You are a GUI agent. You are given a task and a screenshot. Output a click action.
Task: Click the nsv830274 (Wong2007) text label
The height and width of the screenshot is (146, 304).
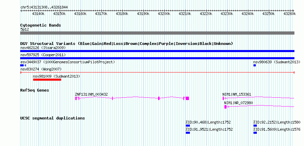[x=41, y=69]
